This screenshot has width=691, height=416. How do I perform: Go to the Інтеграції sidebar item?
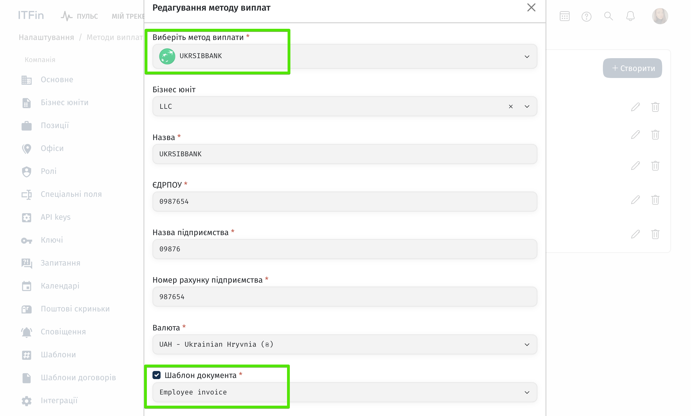[x=59, y=401]
